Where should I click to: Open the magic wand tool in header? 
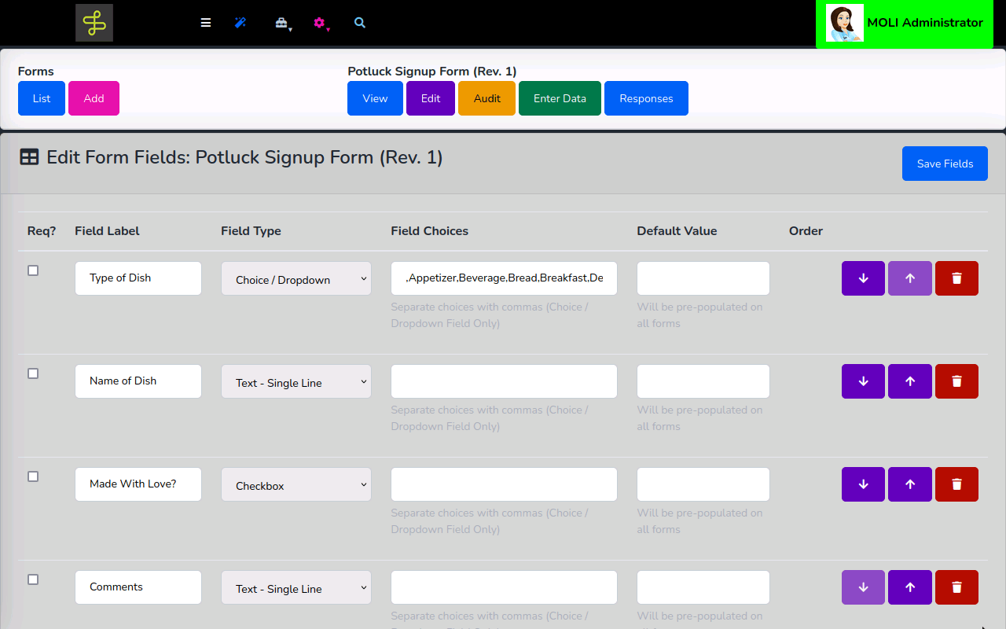coord(240,23)
